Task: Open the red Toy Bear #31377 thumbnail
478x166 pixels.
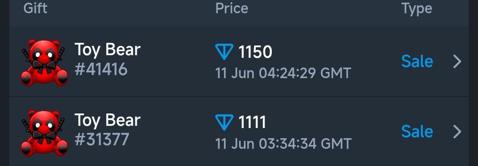Action: [44, 132]
